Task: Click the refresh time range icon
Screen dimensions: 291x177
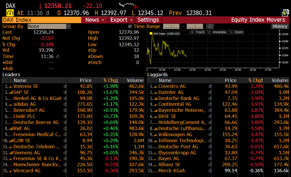Action: click(x=210, y=26)
